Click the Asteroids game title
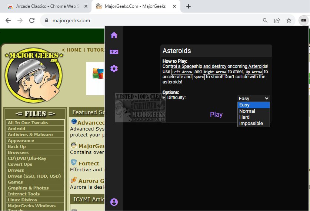The width and height of the screenshot is (310, 211). pos(177,51)
